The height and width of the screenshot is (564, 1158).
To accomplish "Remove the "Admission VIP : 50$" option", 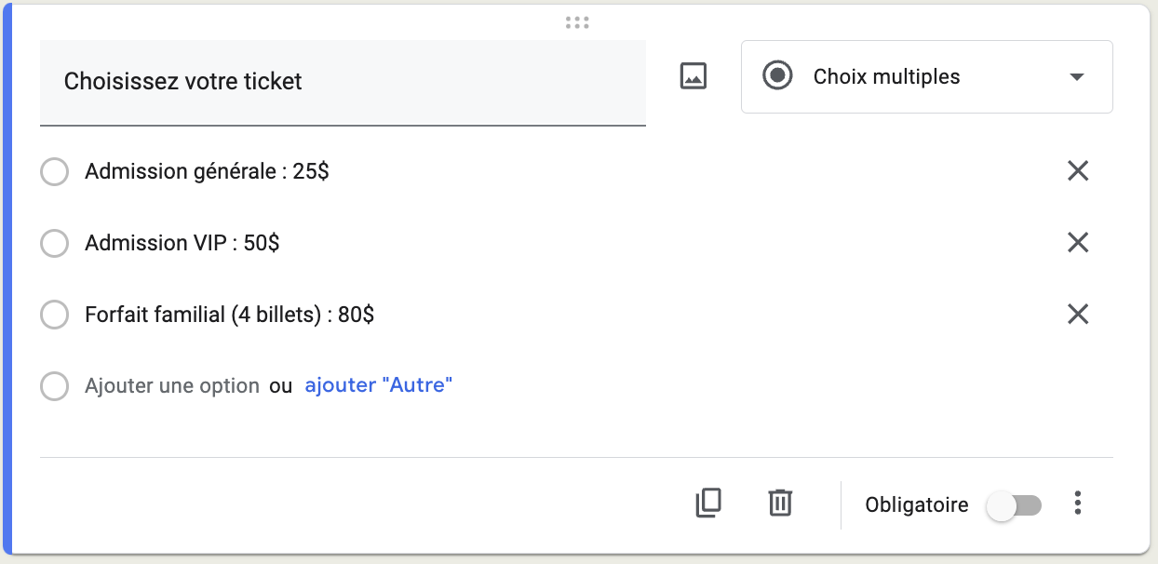I will pos(1078,243).
